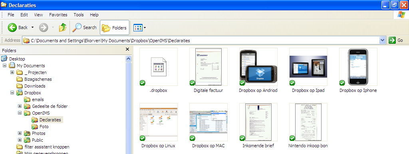
Task: Select the Public folder icon
Action: pyautogui.click(x=27, y=140)
